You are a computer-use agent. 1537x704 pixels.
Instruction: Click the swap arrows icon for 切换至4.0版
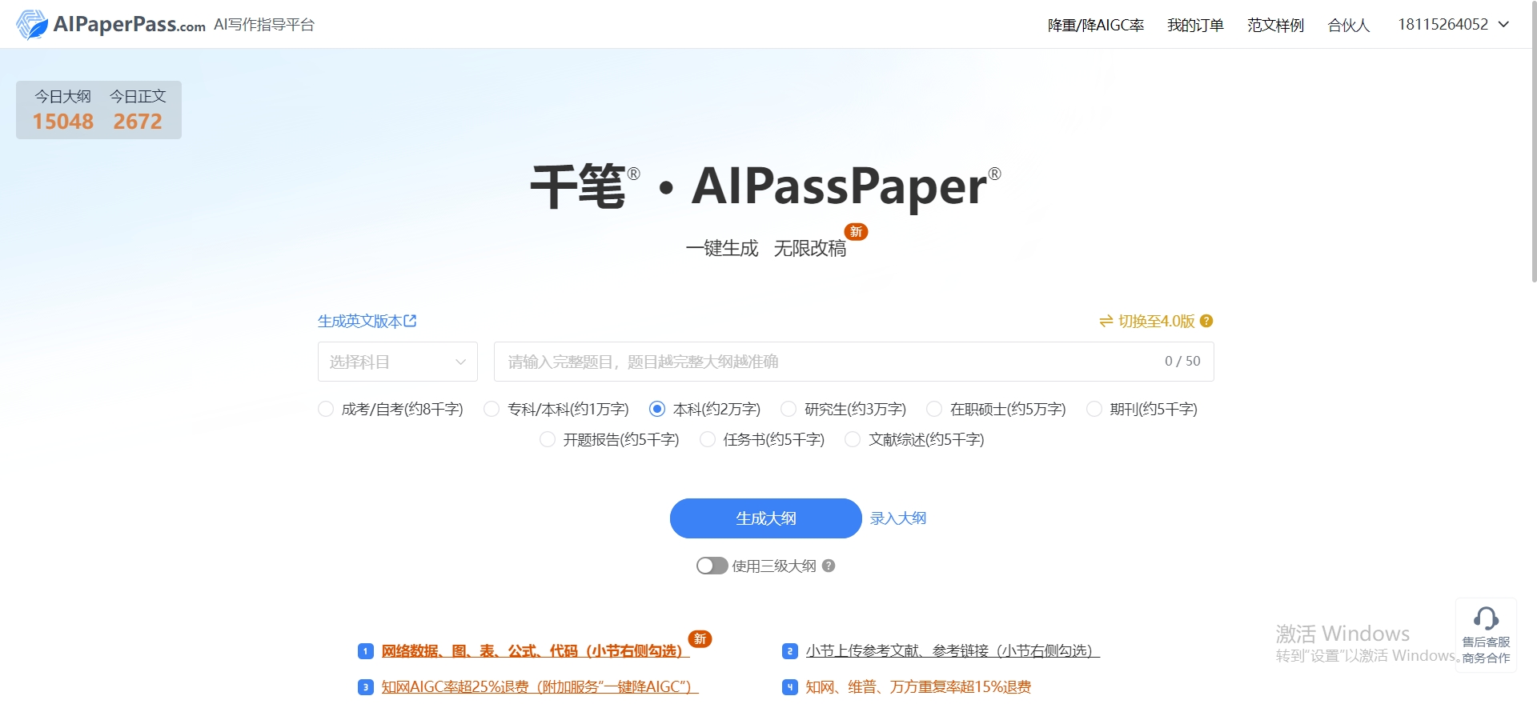(x=1106, y=321)
